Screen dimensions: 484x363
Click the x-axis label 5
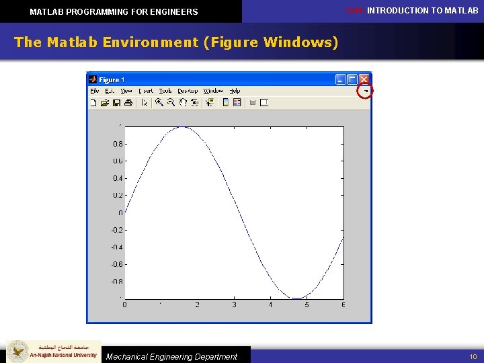pyautogui.click(x=307, y=305)
